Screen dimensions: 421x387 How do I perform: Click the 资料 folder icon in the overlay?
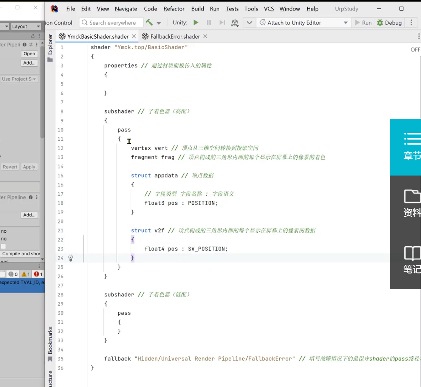(x=412, y=196)
